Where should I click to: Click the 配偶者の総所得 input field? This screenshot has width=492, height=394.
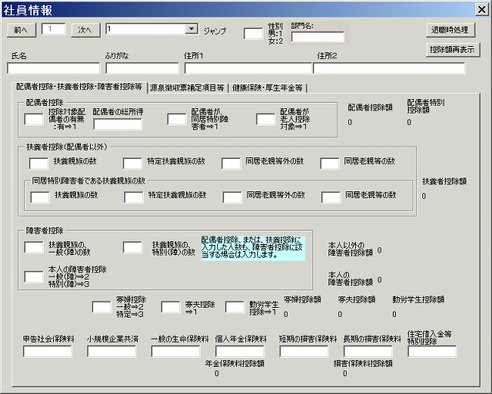(117, 124)
